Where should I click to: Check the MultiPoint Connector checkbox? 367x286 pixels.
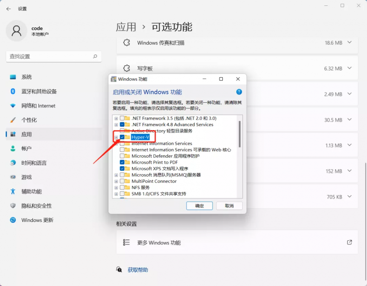pyautogui.click(x=122, y=181)
